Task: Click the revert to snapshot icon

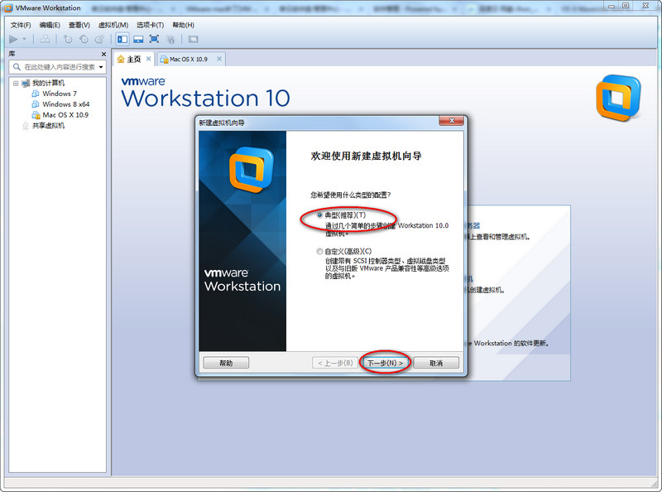Action: [84, 39]
